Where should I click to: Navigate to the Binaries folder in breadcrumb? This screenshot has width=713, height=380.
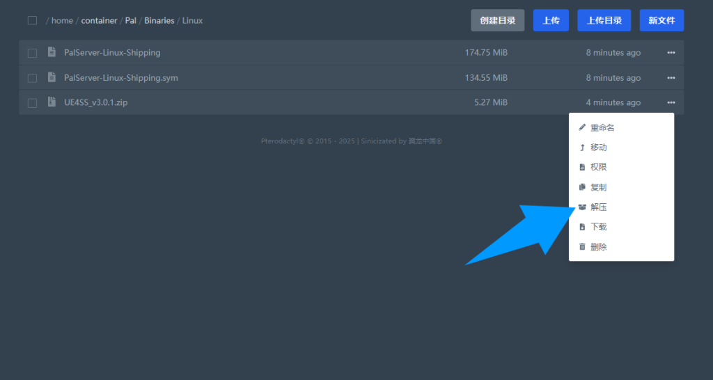[159, 21]
